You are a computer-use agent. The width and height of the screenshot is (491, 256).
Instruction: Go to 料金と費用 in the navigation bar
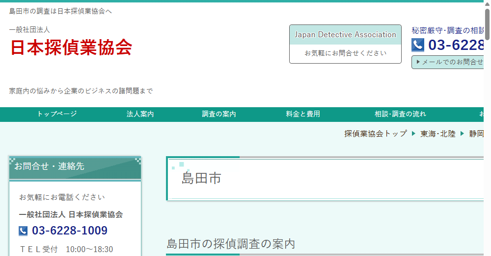303,114
